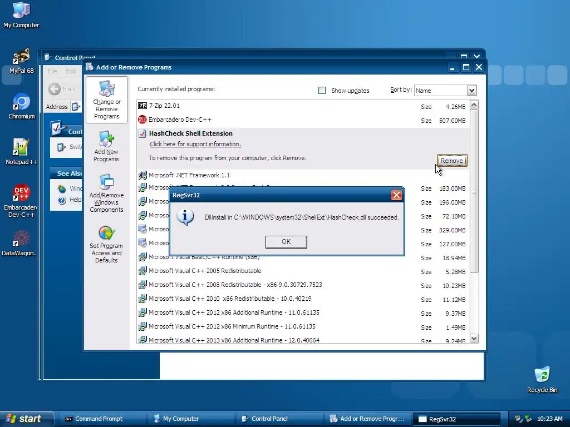570x427 pixels.
Task: Open Notepad++ desktop shortcut
Action: (21, 152)
